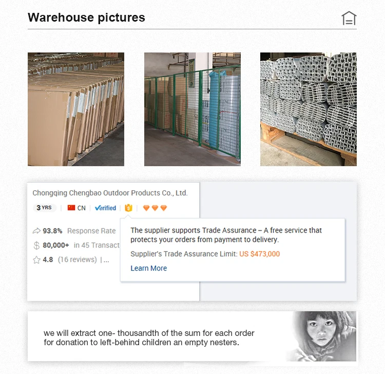Click the warehouse house icon in header

click(349, 18)
